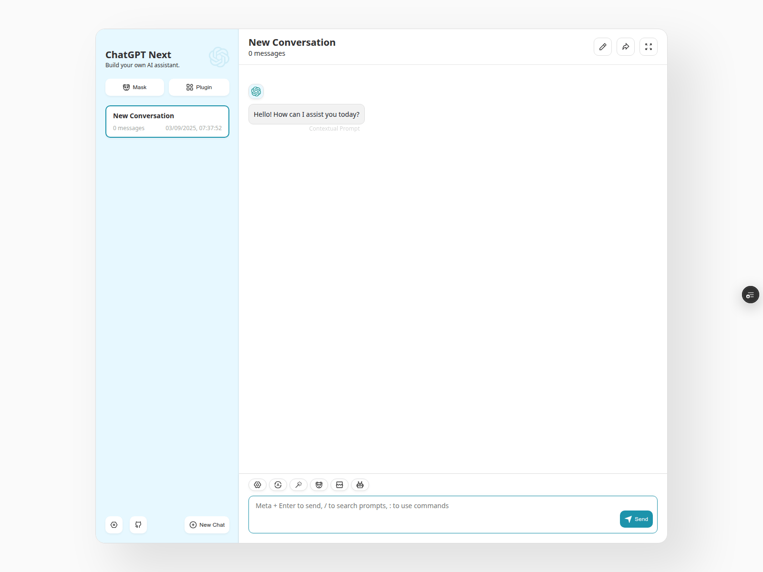Viewport: 763px width, 572px height.
Task: Select the New Conversation chat in the sidebar
Action: (x=167, y=122)
